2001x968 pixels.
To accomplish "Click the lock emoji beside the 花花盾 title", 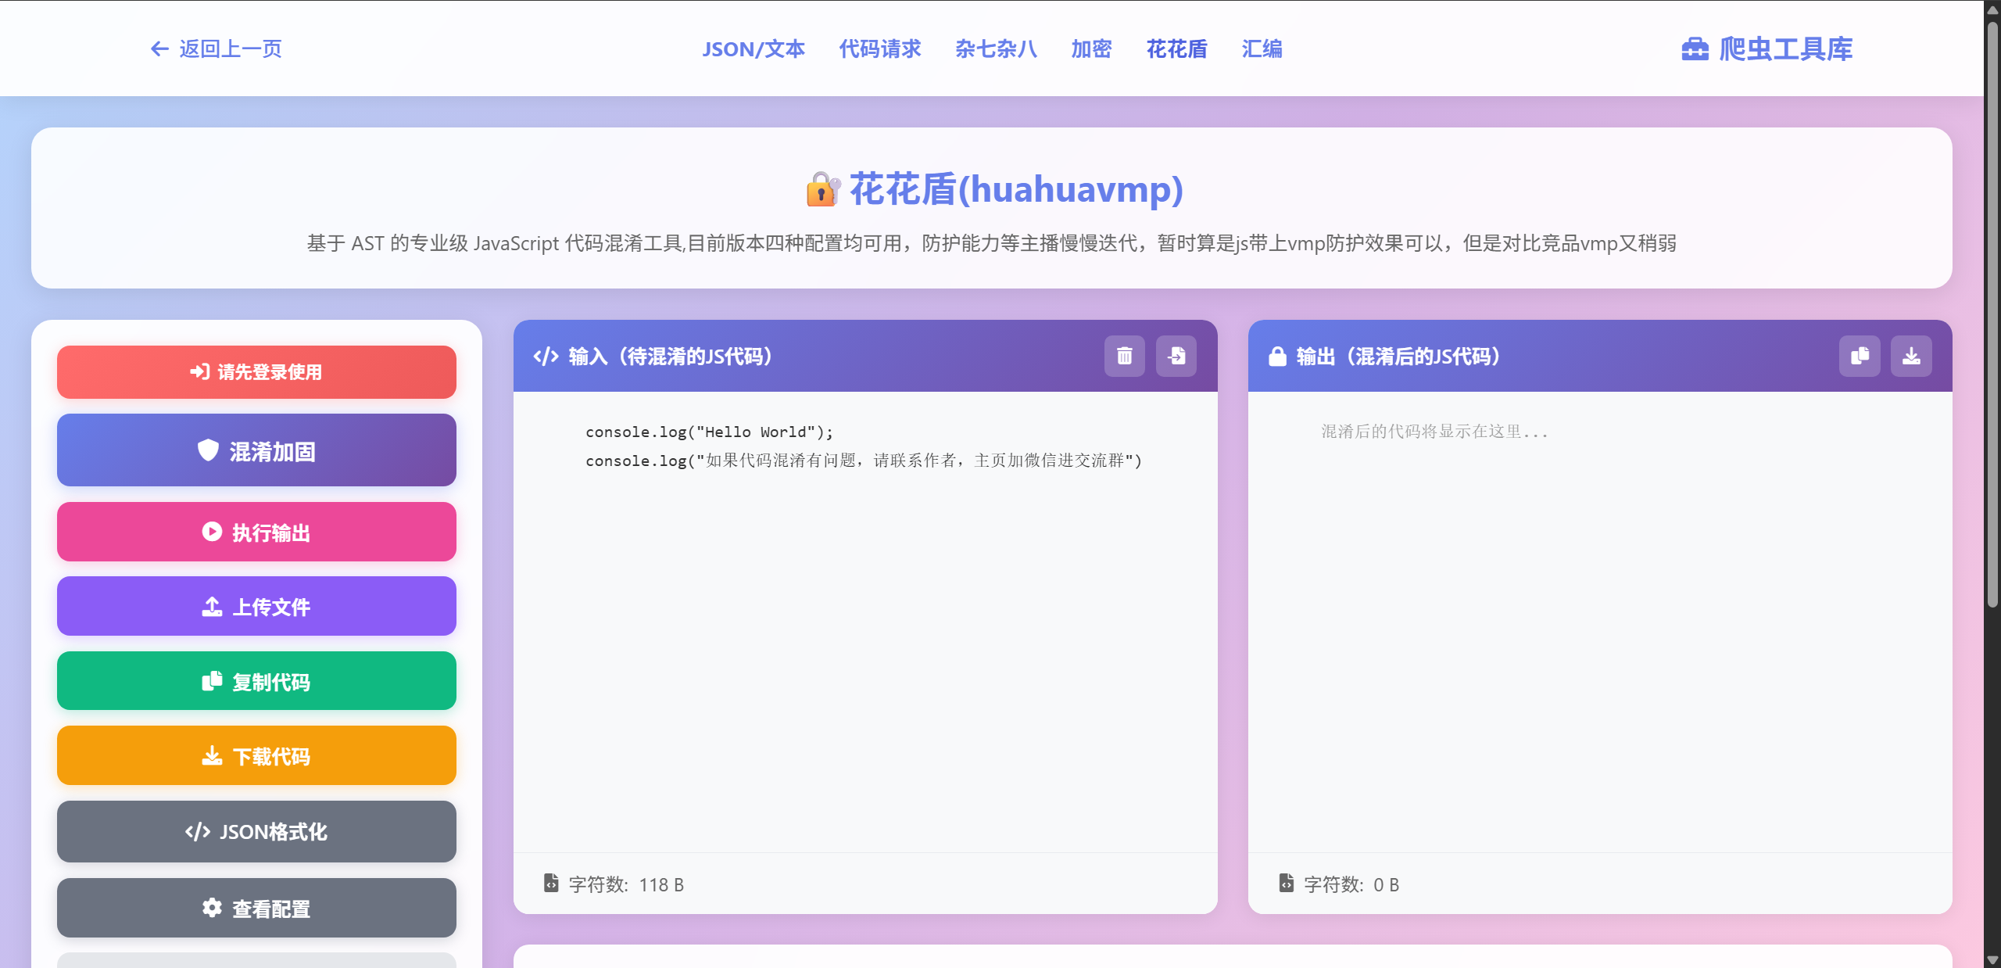I will point(823,189).
